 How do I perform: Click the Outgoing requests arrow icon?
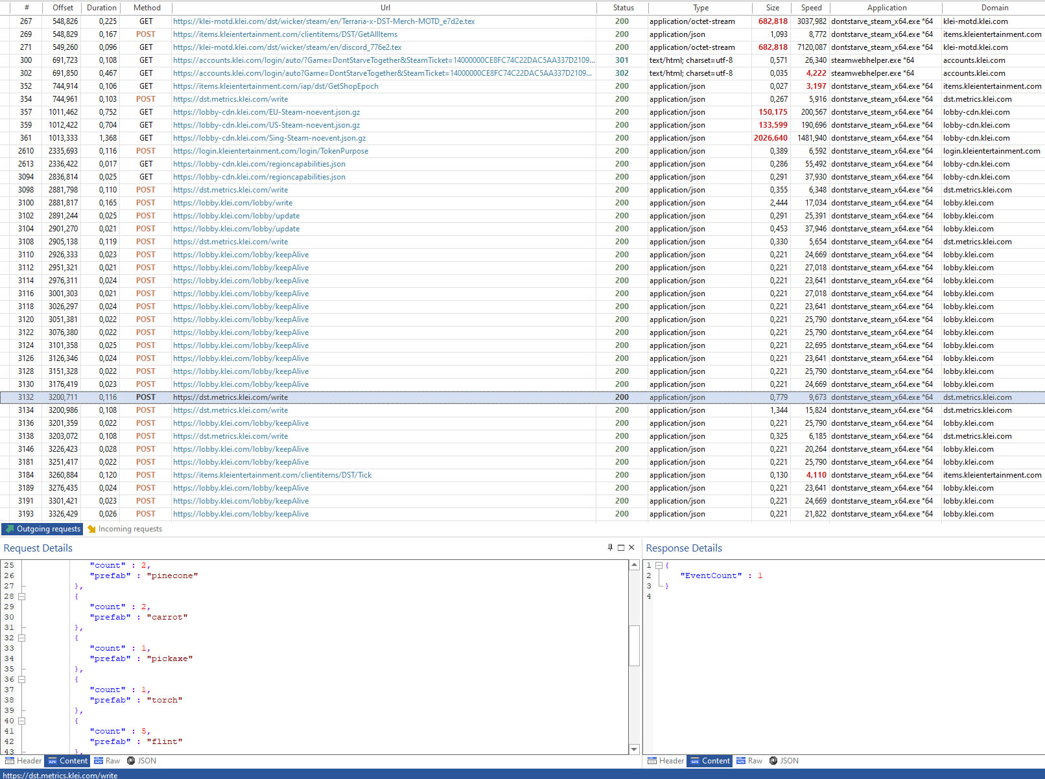point(10,529)
